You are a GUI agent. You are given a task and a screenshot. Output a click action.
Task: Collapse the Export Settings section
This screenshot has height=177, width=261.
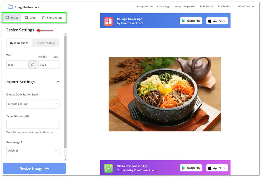pos(58,82)
